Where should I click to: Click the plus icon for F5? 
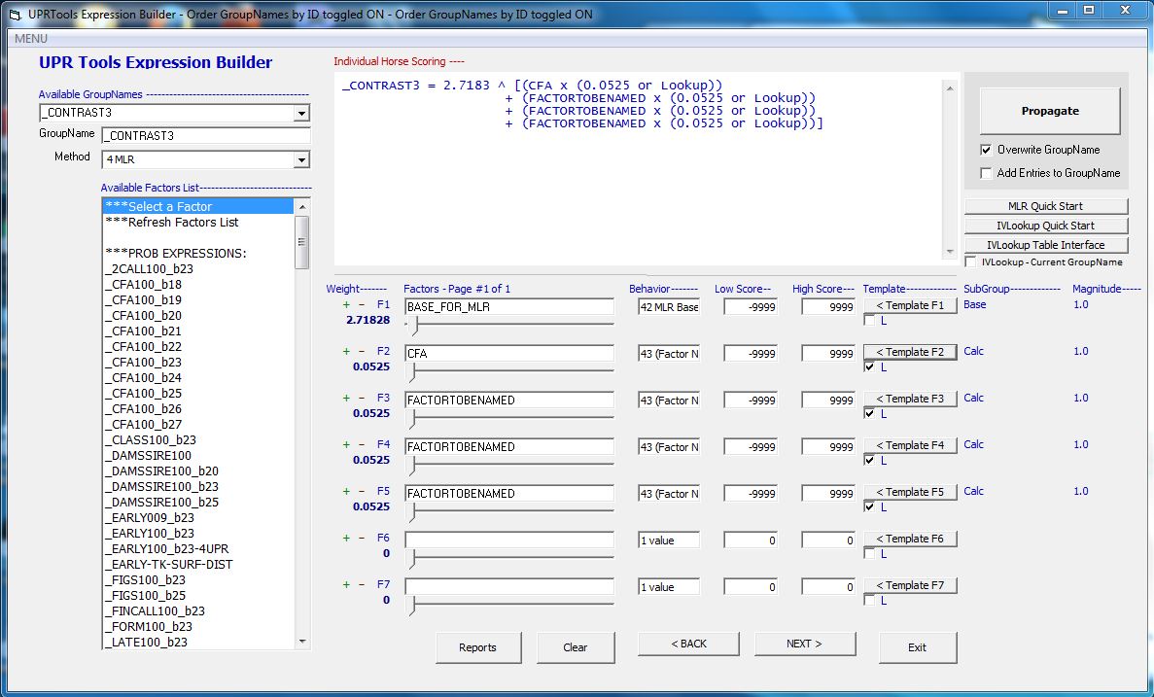click(346, 491)
